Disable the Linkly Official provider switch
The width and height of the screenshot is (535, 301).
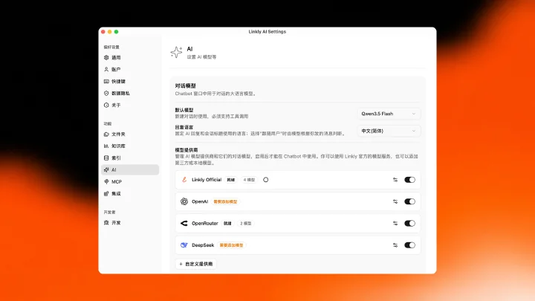(x=409, y=180)
